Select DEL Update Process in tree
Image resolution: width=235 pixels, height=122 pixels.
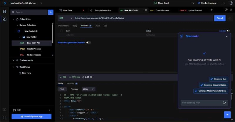pyautogui.click(x=32, y=55)
